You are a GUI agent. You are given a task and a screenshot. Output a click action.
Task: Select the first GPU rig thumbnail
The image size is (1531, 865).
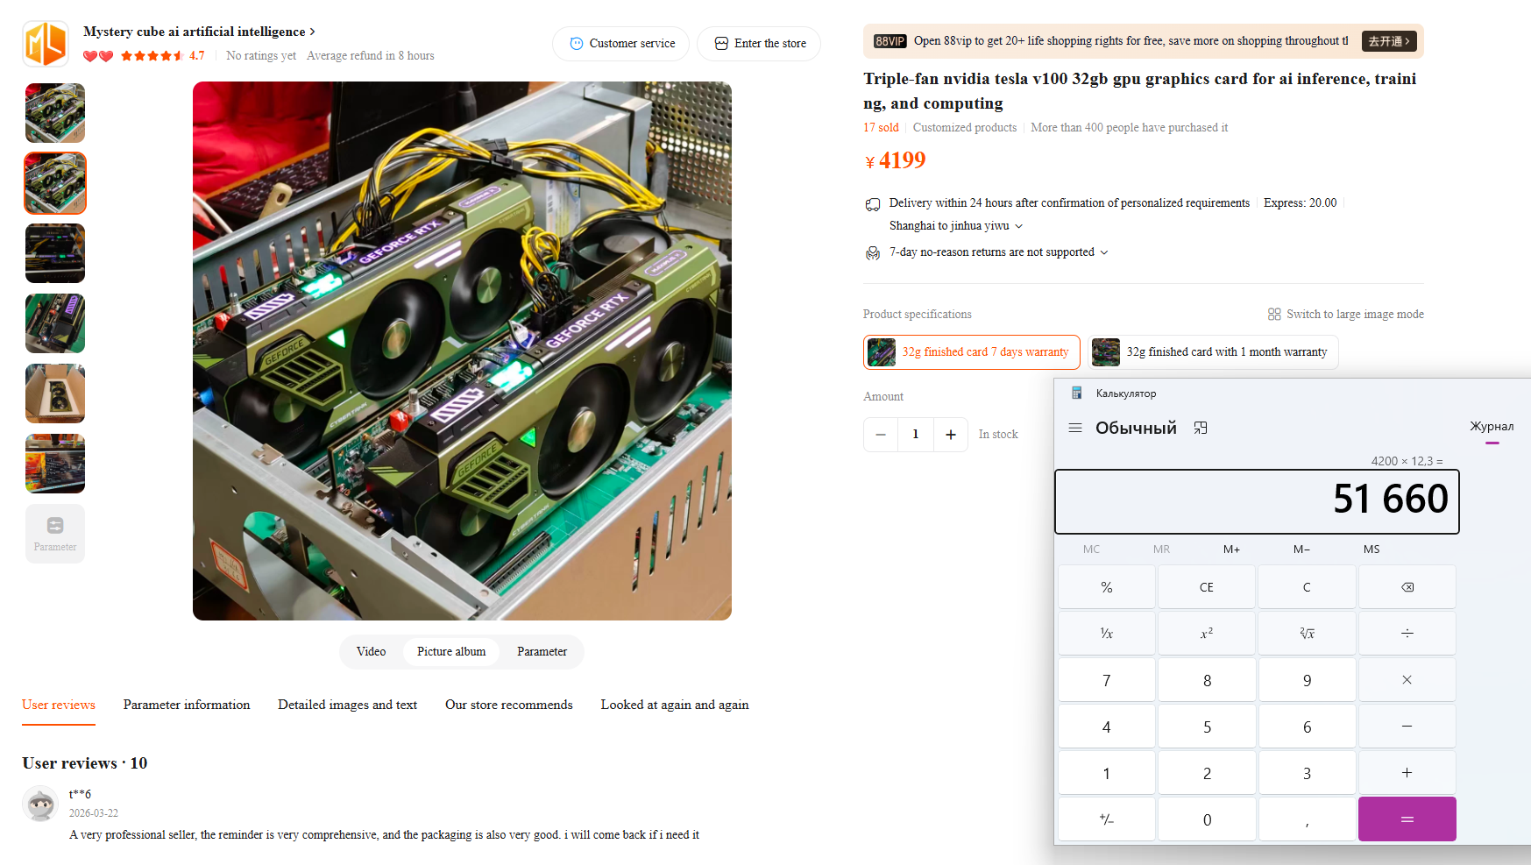coord(55,113)
